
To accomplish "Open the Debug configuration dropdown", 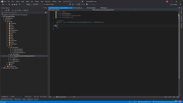I will point(29,5).
